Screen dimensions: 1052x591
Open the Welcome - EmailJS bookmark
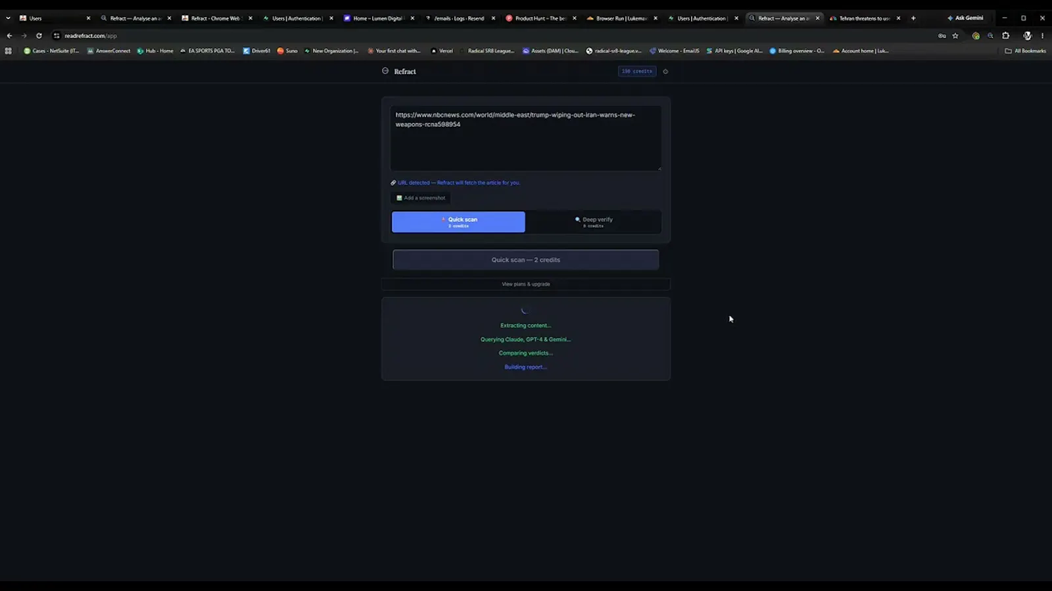675,51
